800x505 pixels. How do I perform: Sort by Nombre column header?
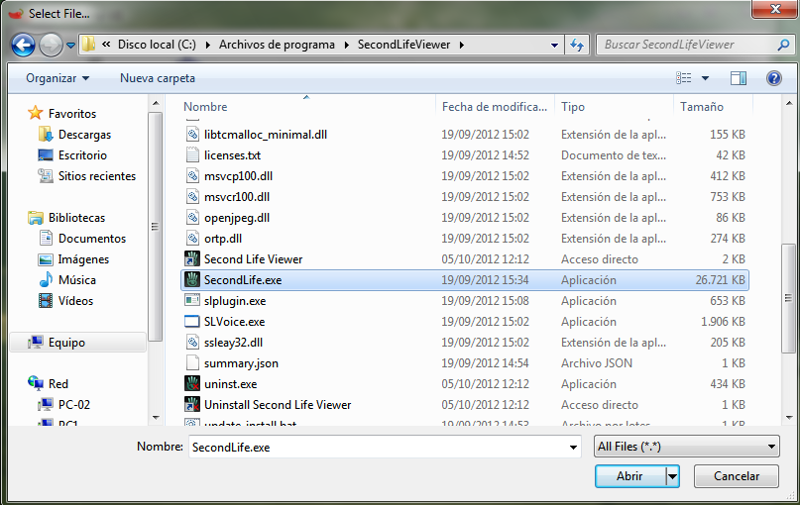click(205, 107)
